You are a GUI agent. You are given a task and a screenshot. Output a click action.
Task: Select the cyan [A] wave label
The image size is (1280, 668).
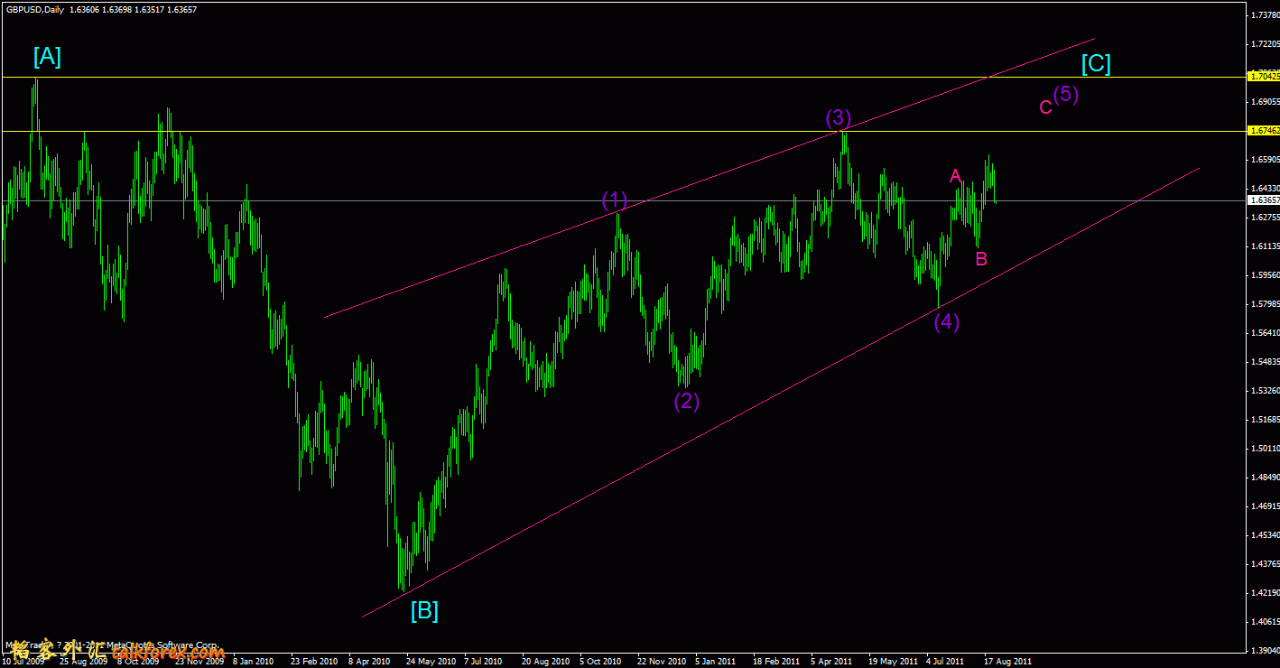point(47,58)
